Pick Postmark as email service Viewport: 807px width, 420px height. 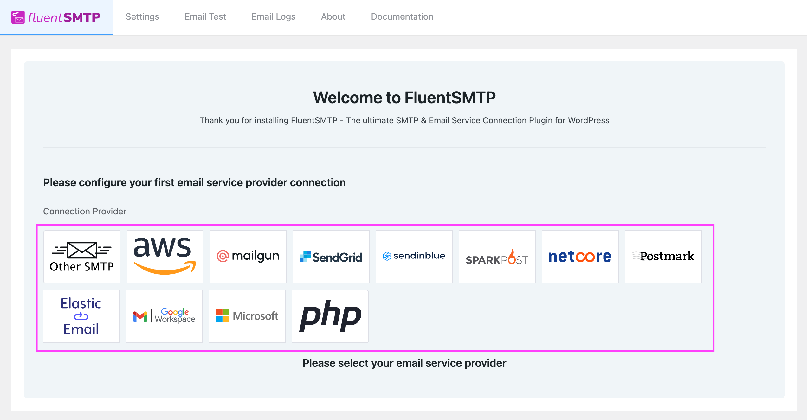pyautogui.click(x=663, y=257)
